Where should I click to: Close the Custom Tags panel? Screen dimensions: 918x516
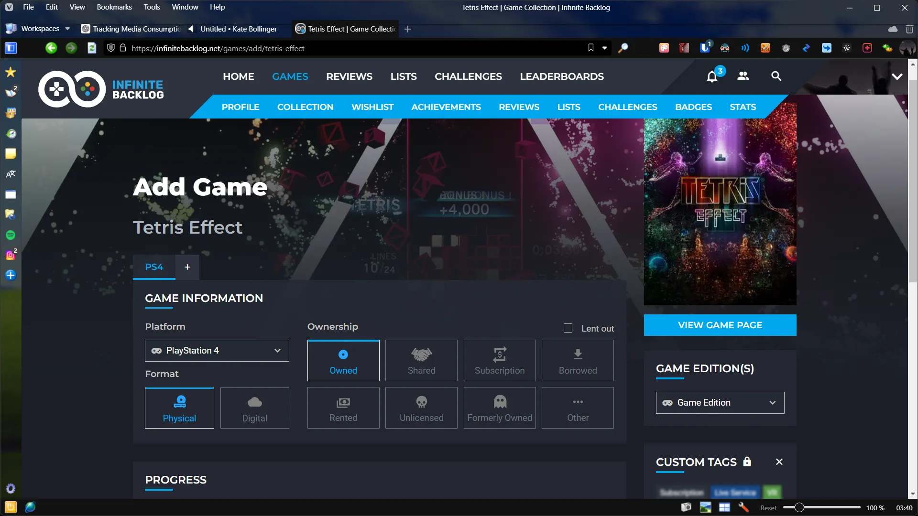779,462
